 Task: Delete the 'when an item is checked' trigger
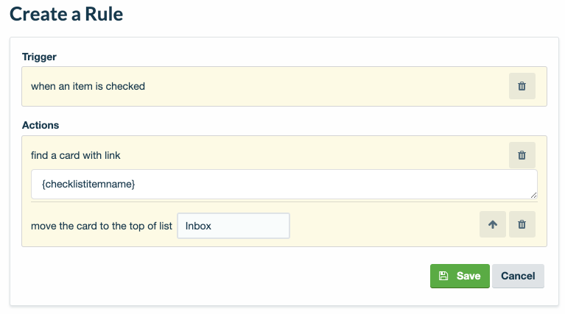click(x=522, y=86)
